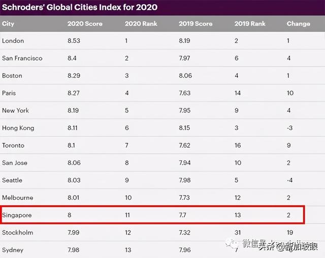Click Boston's 2020 rank "3"

point(127,76)
